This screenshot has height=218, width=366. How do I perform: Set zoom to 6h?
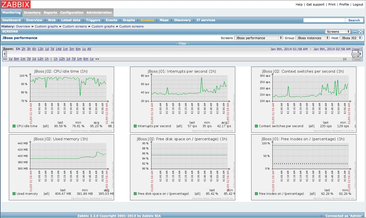pyautogui.click(x=34, y=49)
